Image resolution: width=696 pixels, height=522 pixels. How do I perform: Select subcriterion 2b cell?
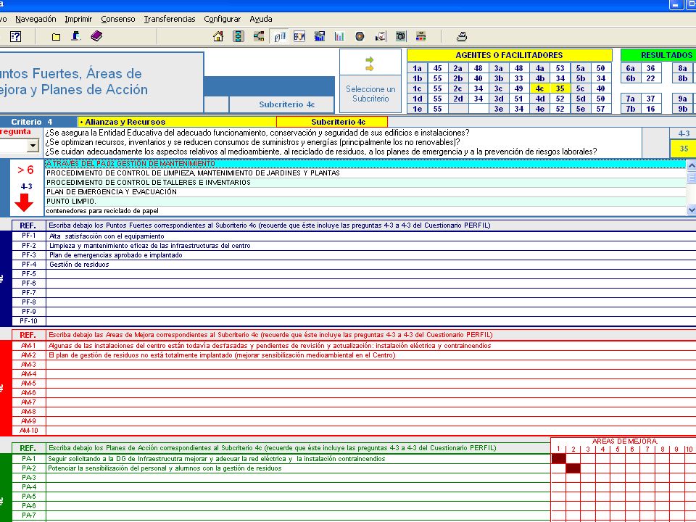pyautogui.click(x=457, y=78)
